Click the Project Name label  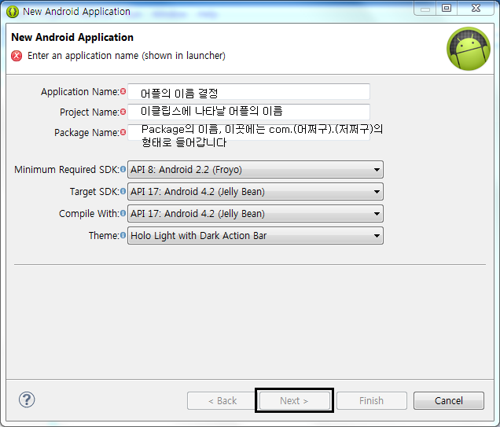[x=90, y=112]
